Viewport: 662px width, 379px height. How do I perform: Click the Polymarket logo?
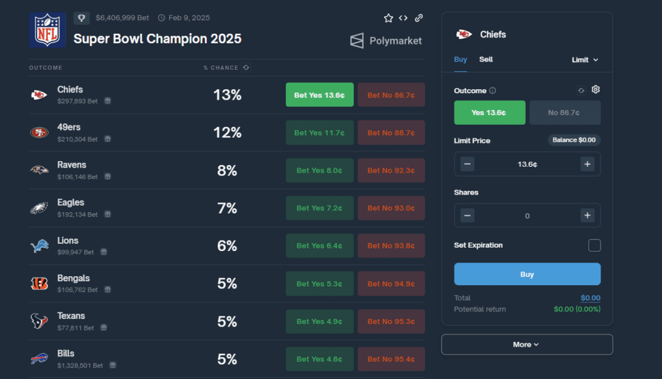coord(385,41)
